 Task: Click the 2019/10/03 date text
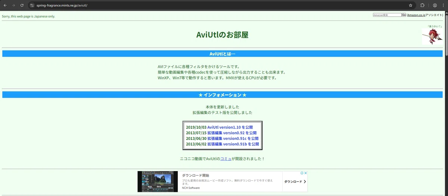click(196, 127)
